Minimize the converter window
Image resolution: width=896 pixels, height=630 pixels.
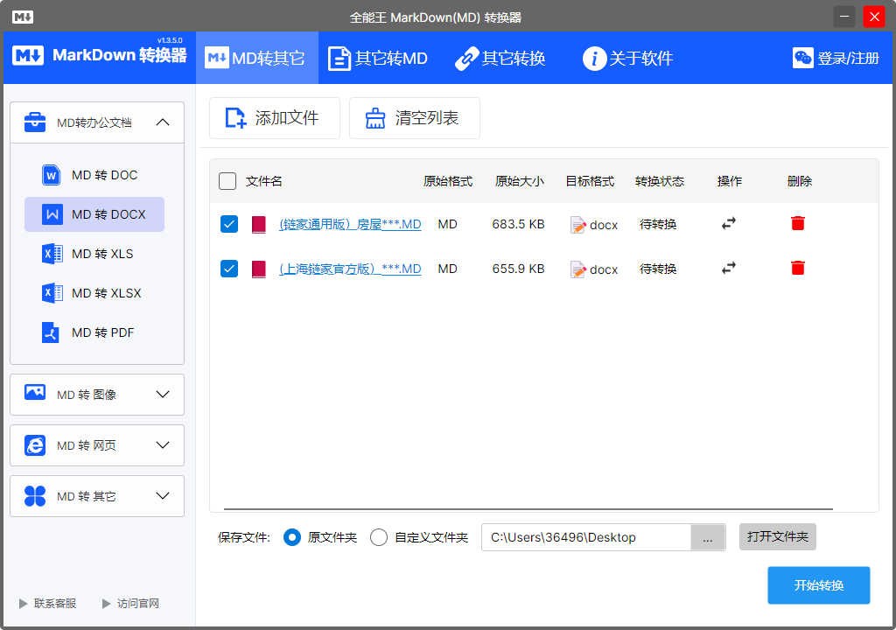coord(844,17)
